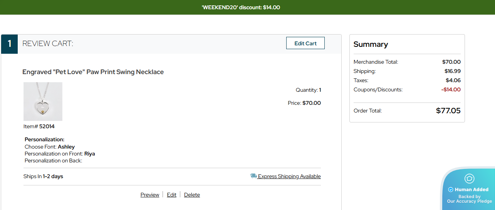Edit the necklace item
The image size is (495, 210).
pos(171,195)
